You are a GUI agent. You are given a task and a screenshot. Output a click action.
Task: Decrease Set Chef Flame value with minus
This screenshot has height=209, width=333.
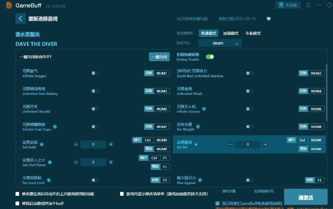[76, 162]
